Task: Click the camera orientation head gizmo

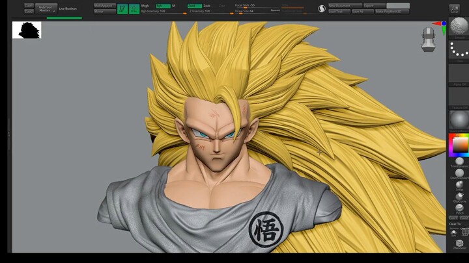Action: tap(428, 39)
